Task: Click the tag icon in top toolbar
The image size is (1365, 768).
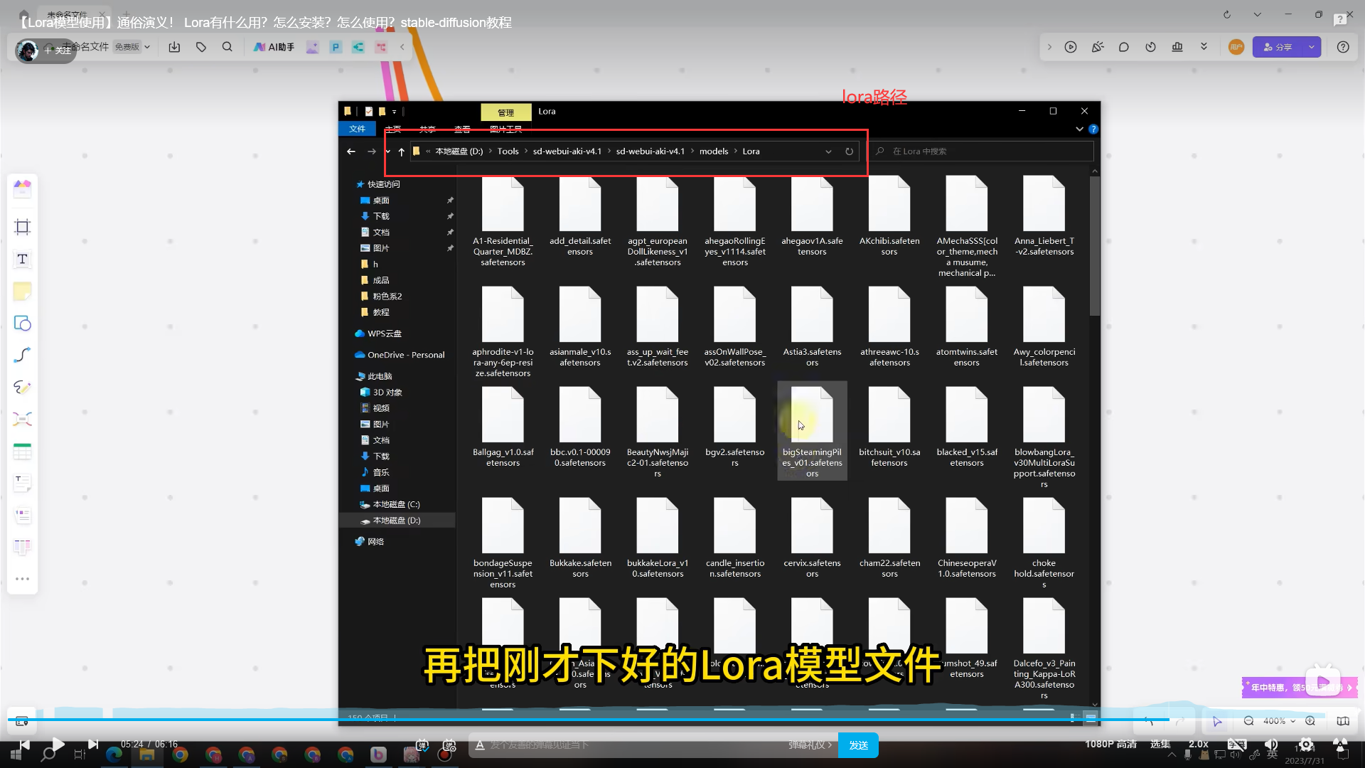Action: tap(201, 47)
